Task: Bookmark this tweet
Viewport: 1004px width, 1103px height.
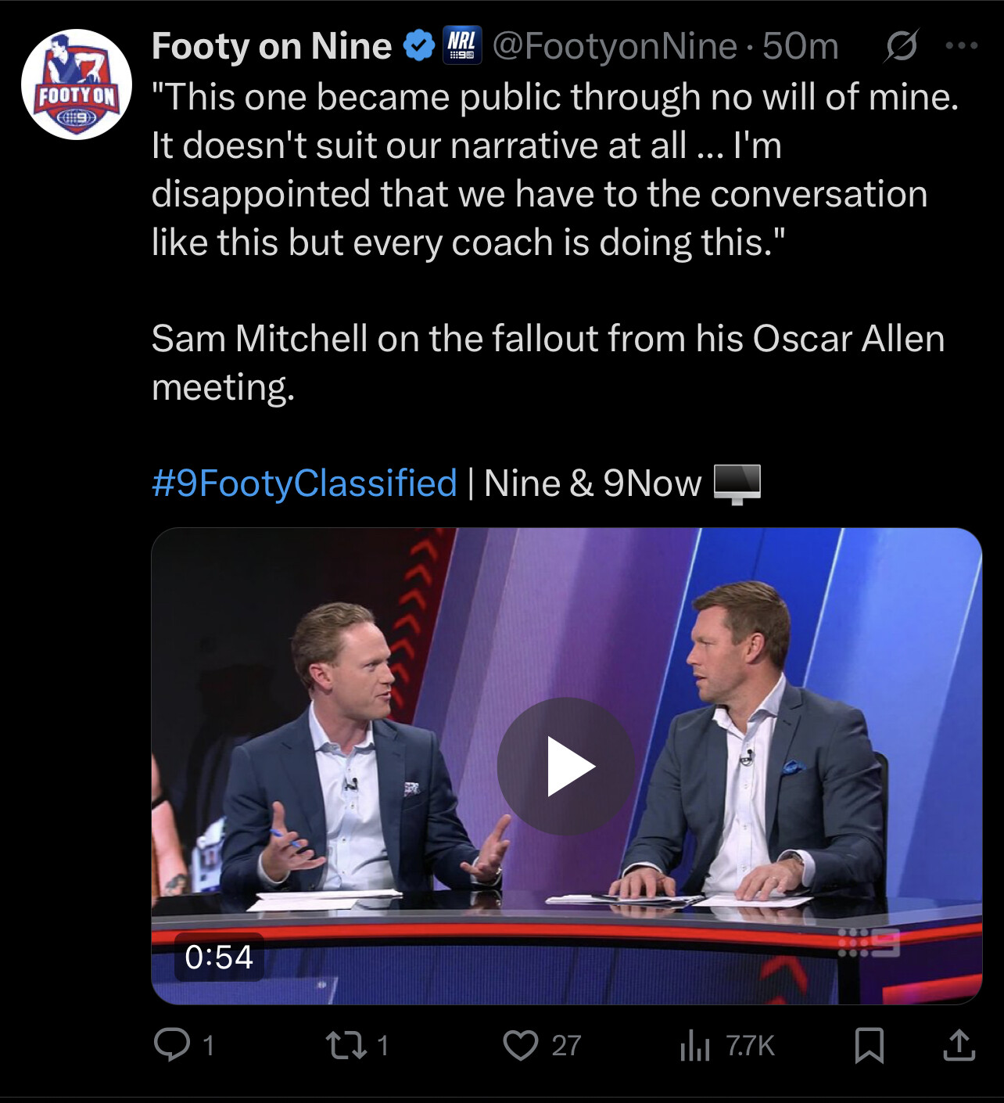Action: click(869, 1045)
